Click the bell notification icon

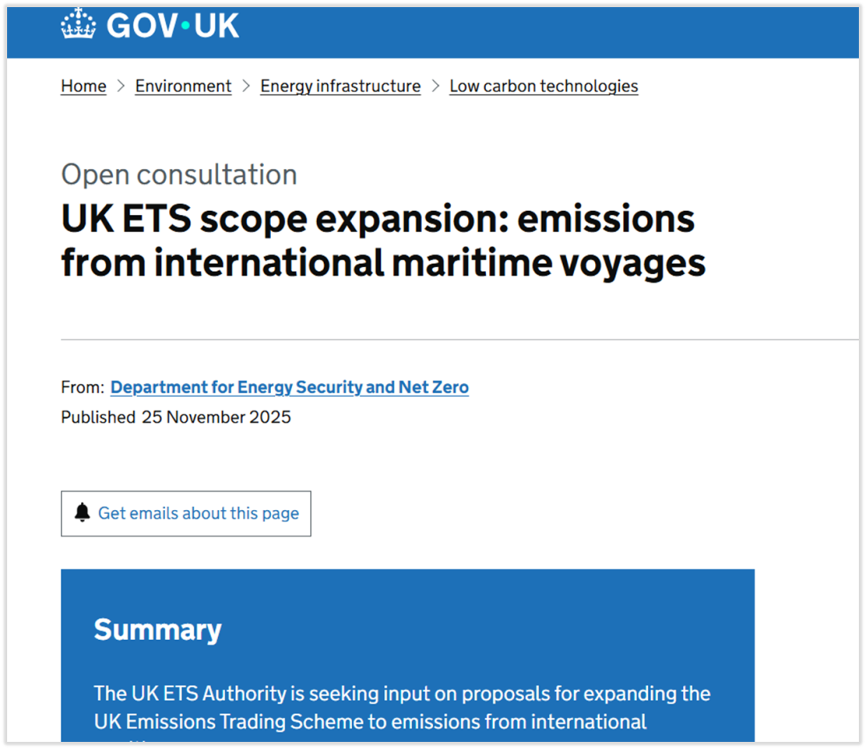click(82, 513)
